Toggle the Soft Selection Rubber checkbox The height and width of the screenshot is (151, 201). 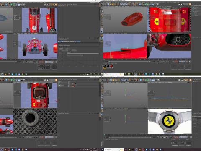pyautogui.click(x=69, y=49)
